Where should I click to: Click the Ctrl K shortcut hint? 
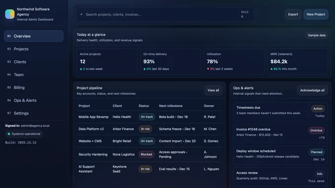pos(245,14)
